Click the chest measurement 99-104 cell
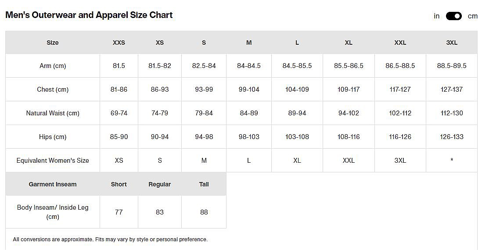 pyautogui.click(x=249, y=89)
